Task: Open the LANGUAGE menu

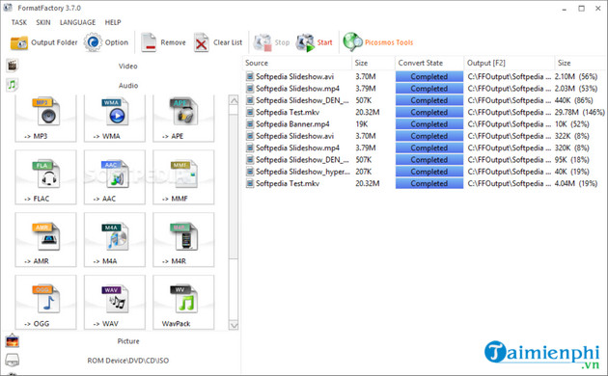Action: 77,22
